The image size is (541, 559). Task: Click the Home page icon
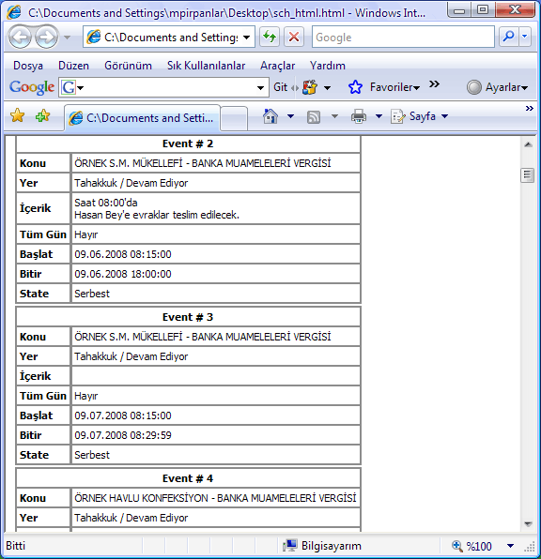(x=270, y=116)
